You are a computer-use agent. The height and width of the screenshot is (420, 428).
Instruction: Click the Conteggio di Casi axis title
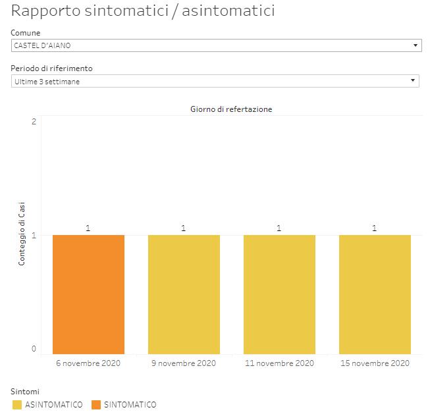(x=22, y=234)
